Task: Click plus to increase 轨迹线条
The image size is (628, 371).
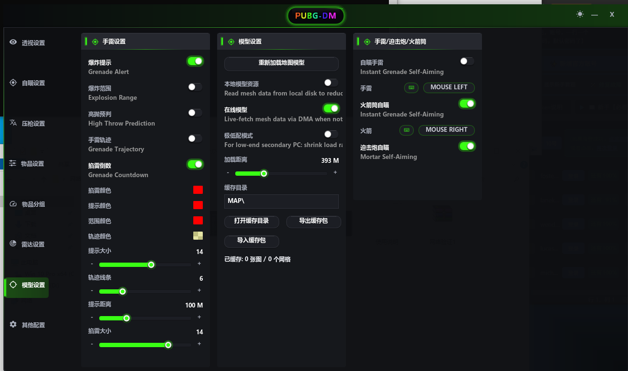Action: pos(199,290)
